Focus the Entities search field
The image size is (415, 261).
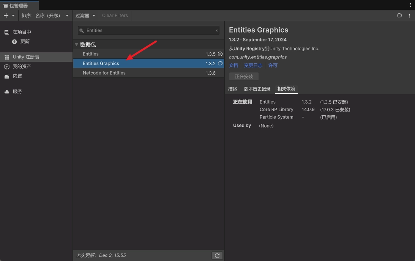point(148,30)
